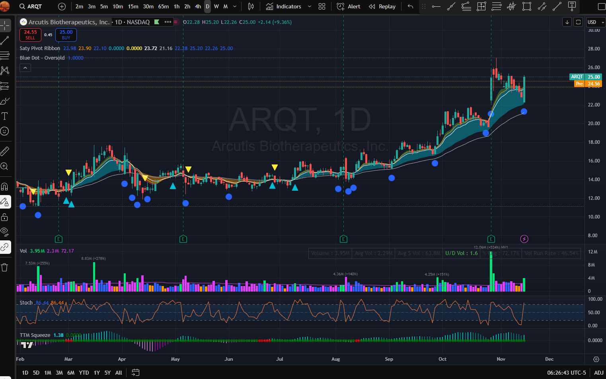Select the ruler measure tool
The image size is (606, 379).
pyautogui.click(x=5, y=151)
